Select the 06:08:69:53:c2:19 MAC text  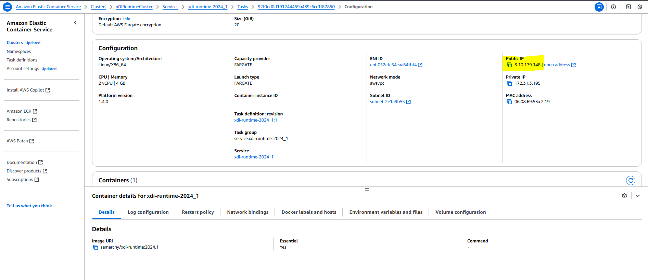pyautogui.click(x=532, y=102)
